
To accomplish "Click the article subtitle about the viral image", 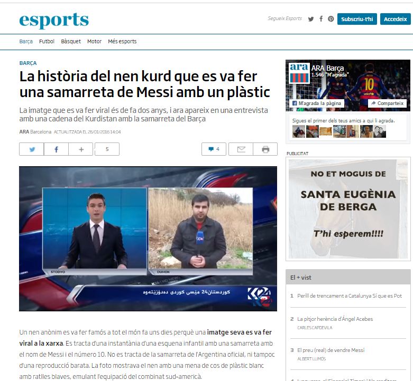I will 143,115.
